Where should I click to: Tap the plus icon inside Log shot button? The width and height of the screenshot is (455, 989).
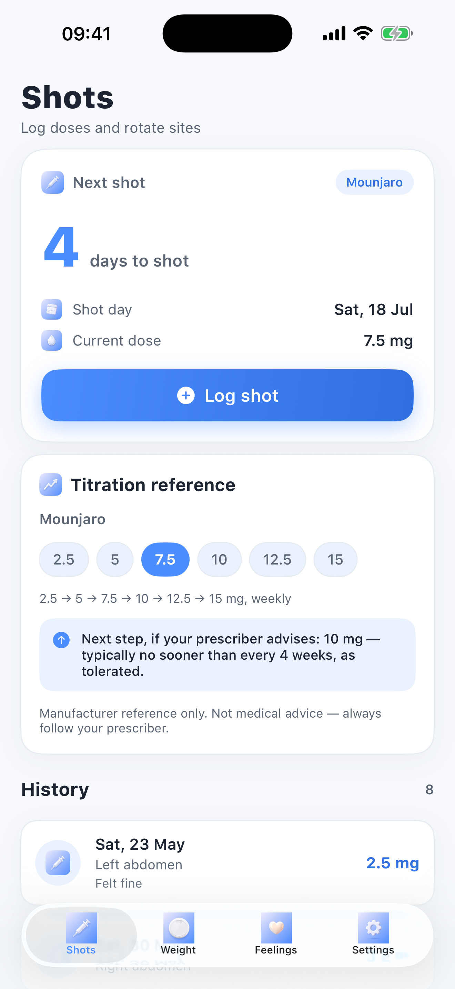click(186, 396)
